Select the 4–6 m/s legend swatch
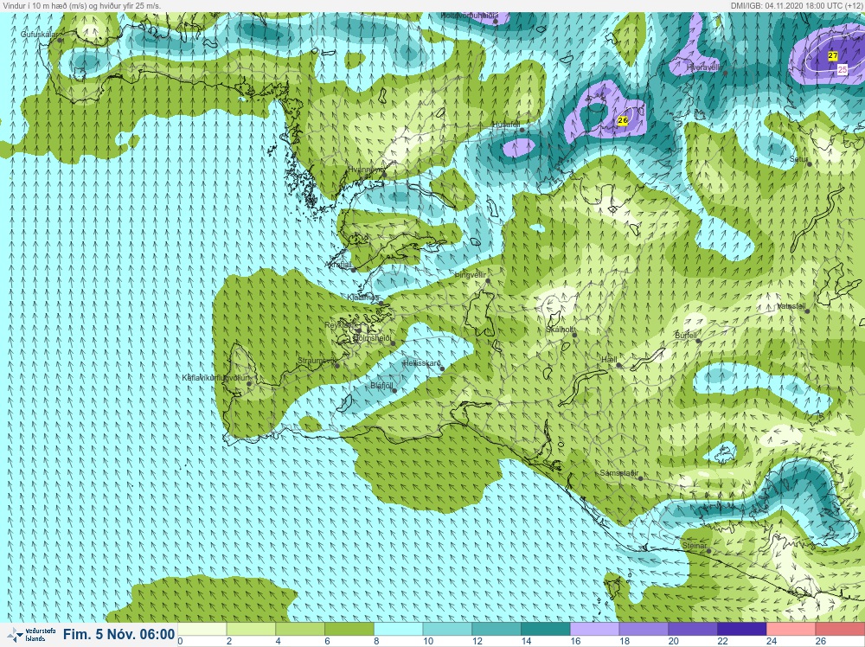 [x=300, y=630]
